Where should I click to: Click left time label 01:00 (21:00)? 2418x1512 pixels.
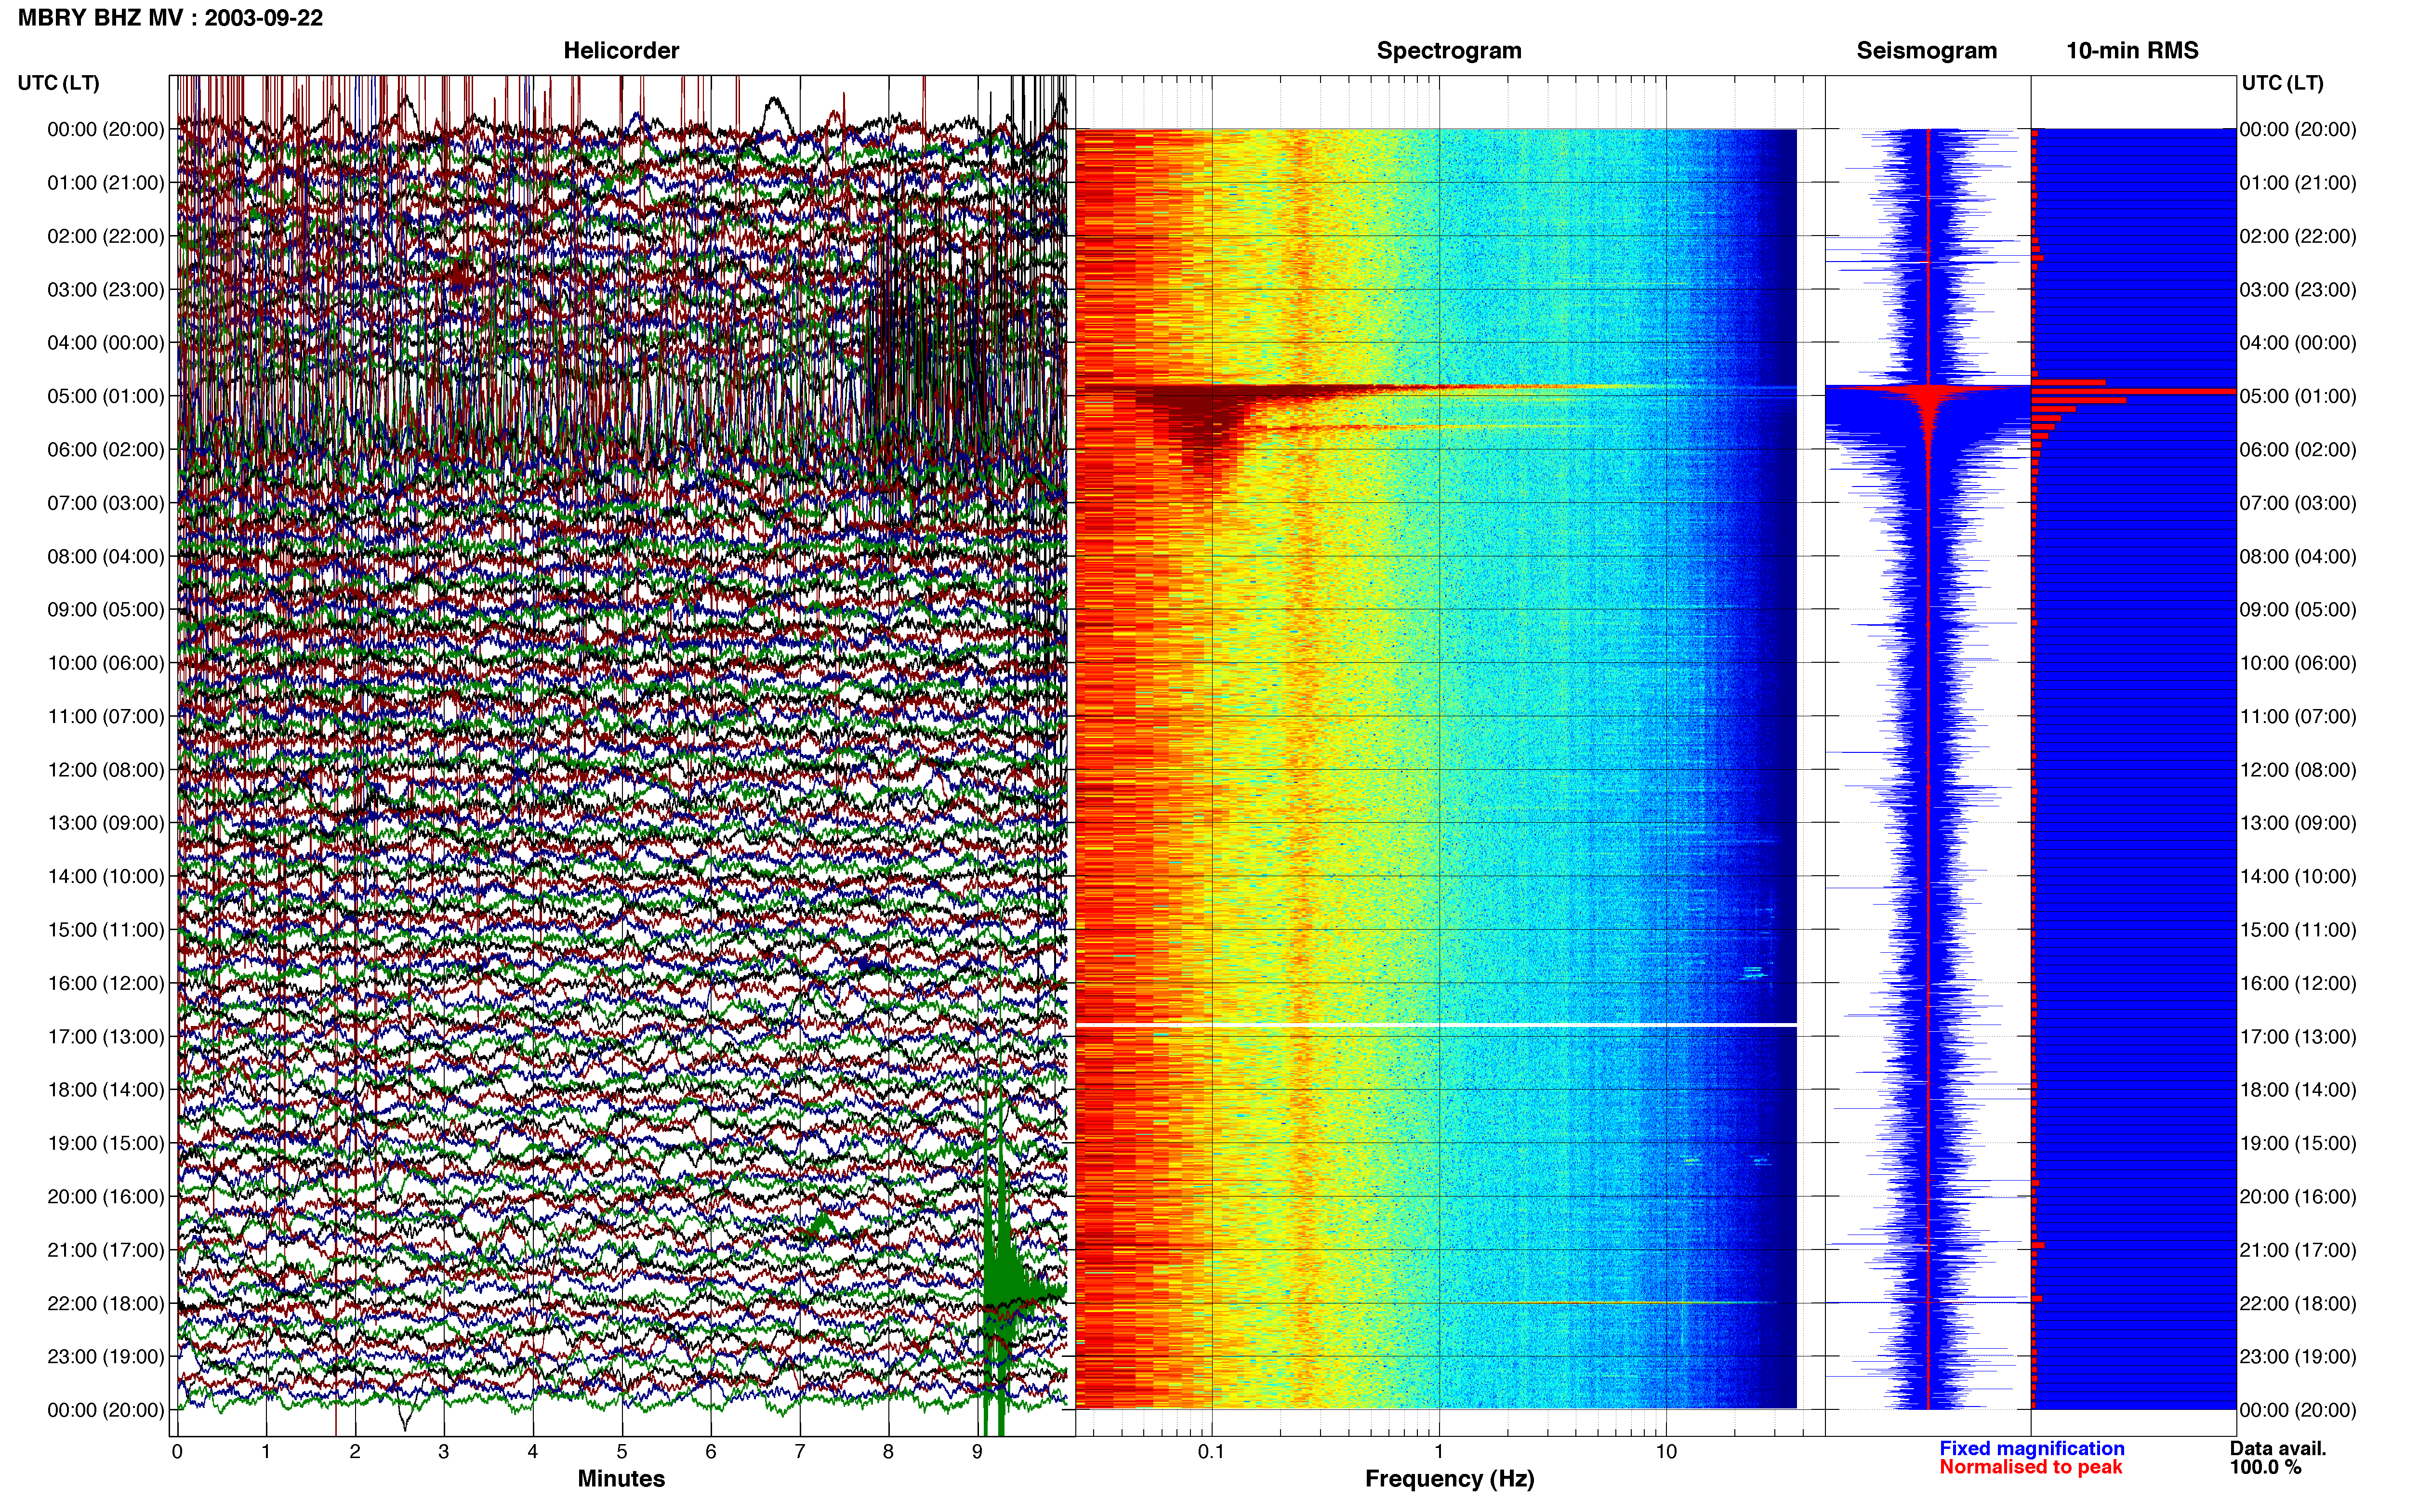106,183
